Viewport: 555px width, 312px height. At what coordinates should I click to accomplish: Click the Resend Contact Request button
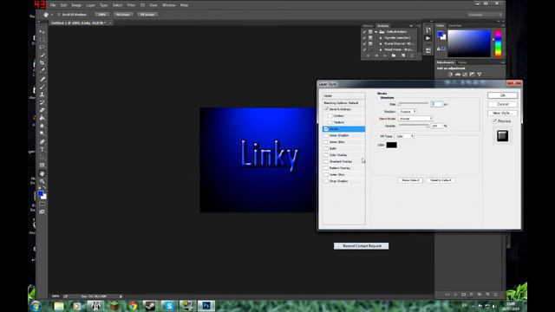tap(362, 246)
